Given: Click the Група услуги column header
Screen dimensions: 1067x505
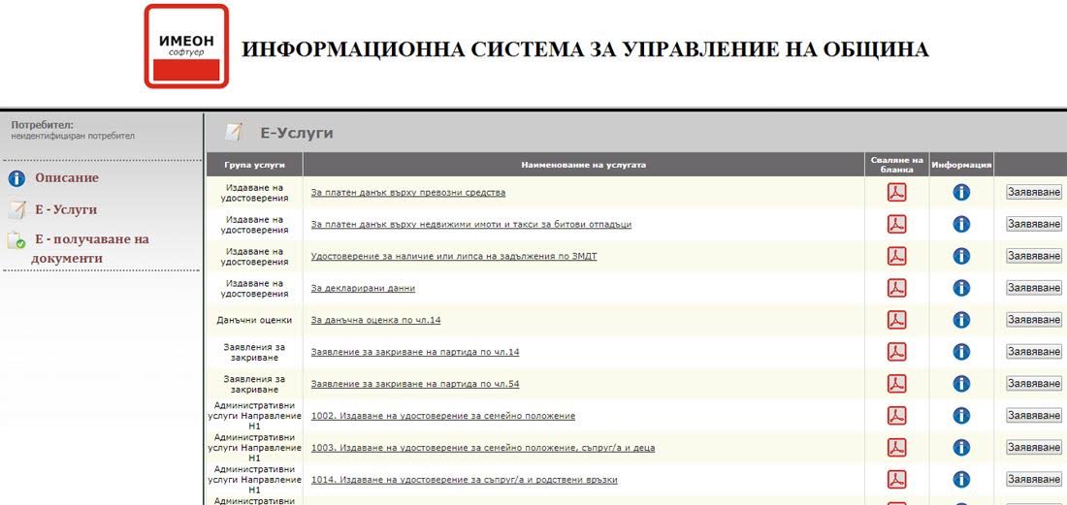Looking at the screenshot, I should 254,165.
